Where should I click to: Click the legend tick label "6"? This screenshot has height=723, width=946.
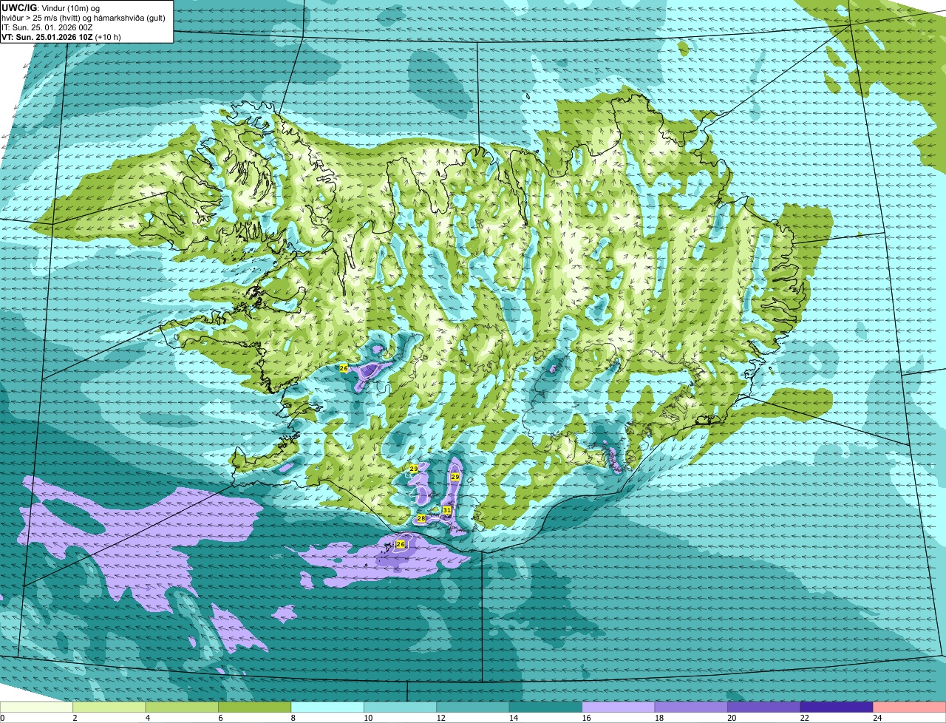point(220,718)
